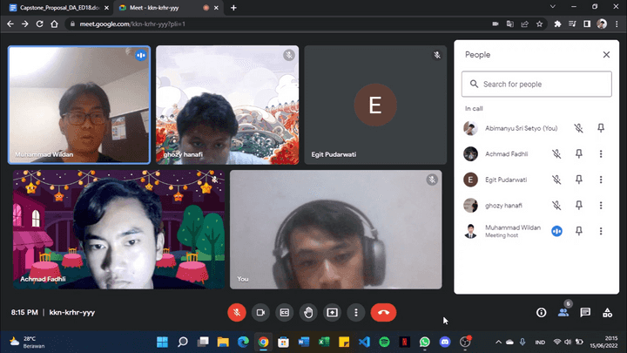Expand more options in the call controls
Image resolution: width=627 pixels, height=353 pixels.
(355, 312)
